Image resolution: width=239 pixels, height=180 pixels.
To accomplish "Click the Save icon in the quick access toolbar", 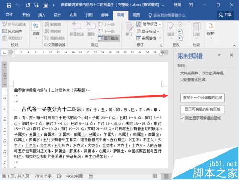I will pyautogui.click(x=9, y=5).
